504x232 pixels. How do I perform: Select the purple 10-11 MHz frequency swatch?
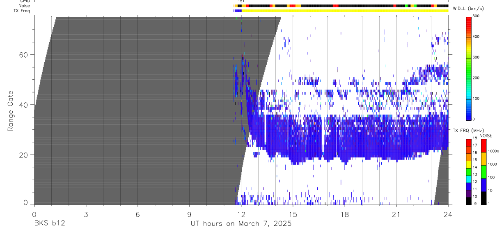[x=469, y=194]
